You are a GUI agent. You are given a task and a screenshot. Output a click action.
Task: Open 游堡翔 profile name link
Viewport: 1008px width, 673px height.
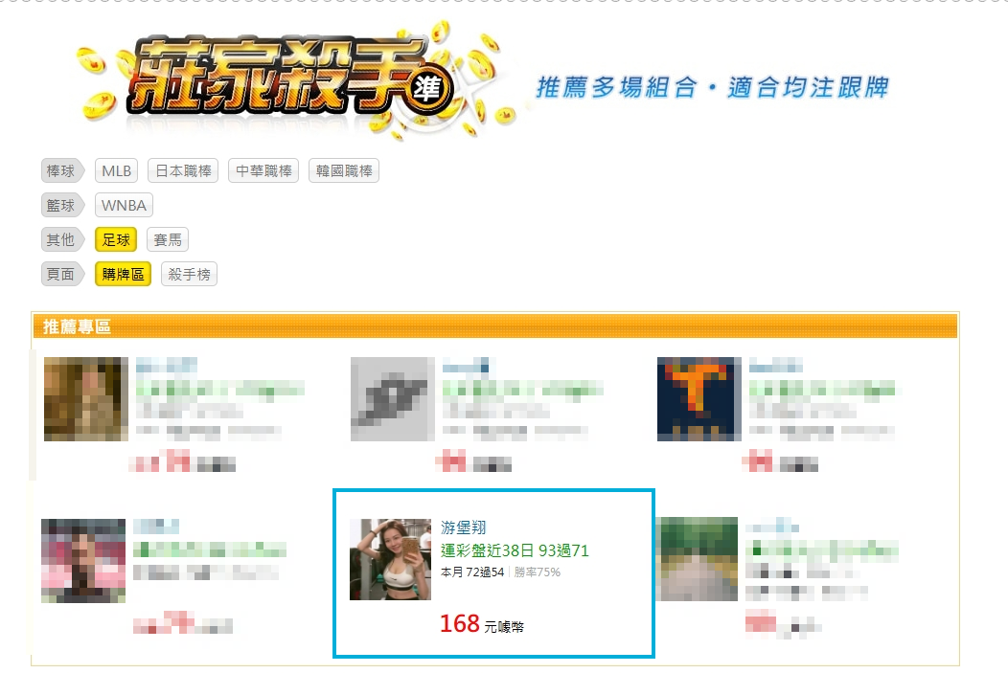pyautogui.click(x=464, y=527)
